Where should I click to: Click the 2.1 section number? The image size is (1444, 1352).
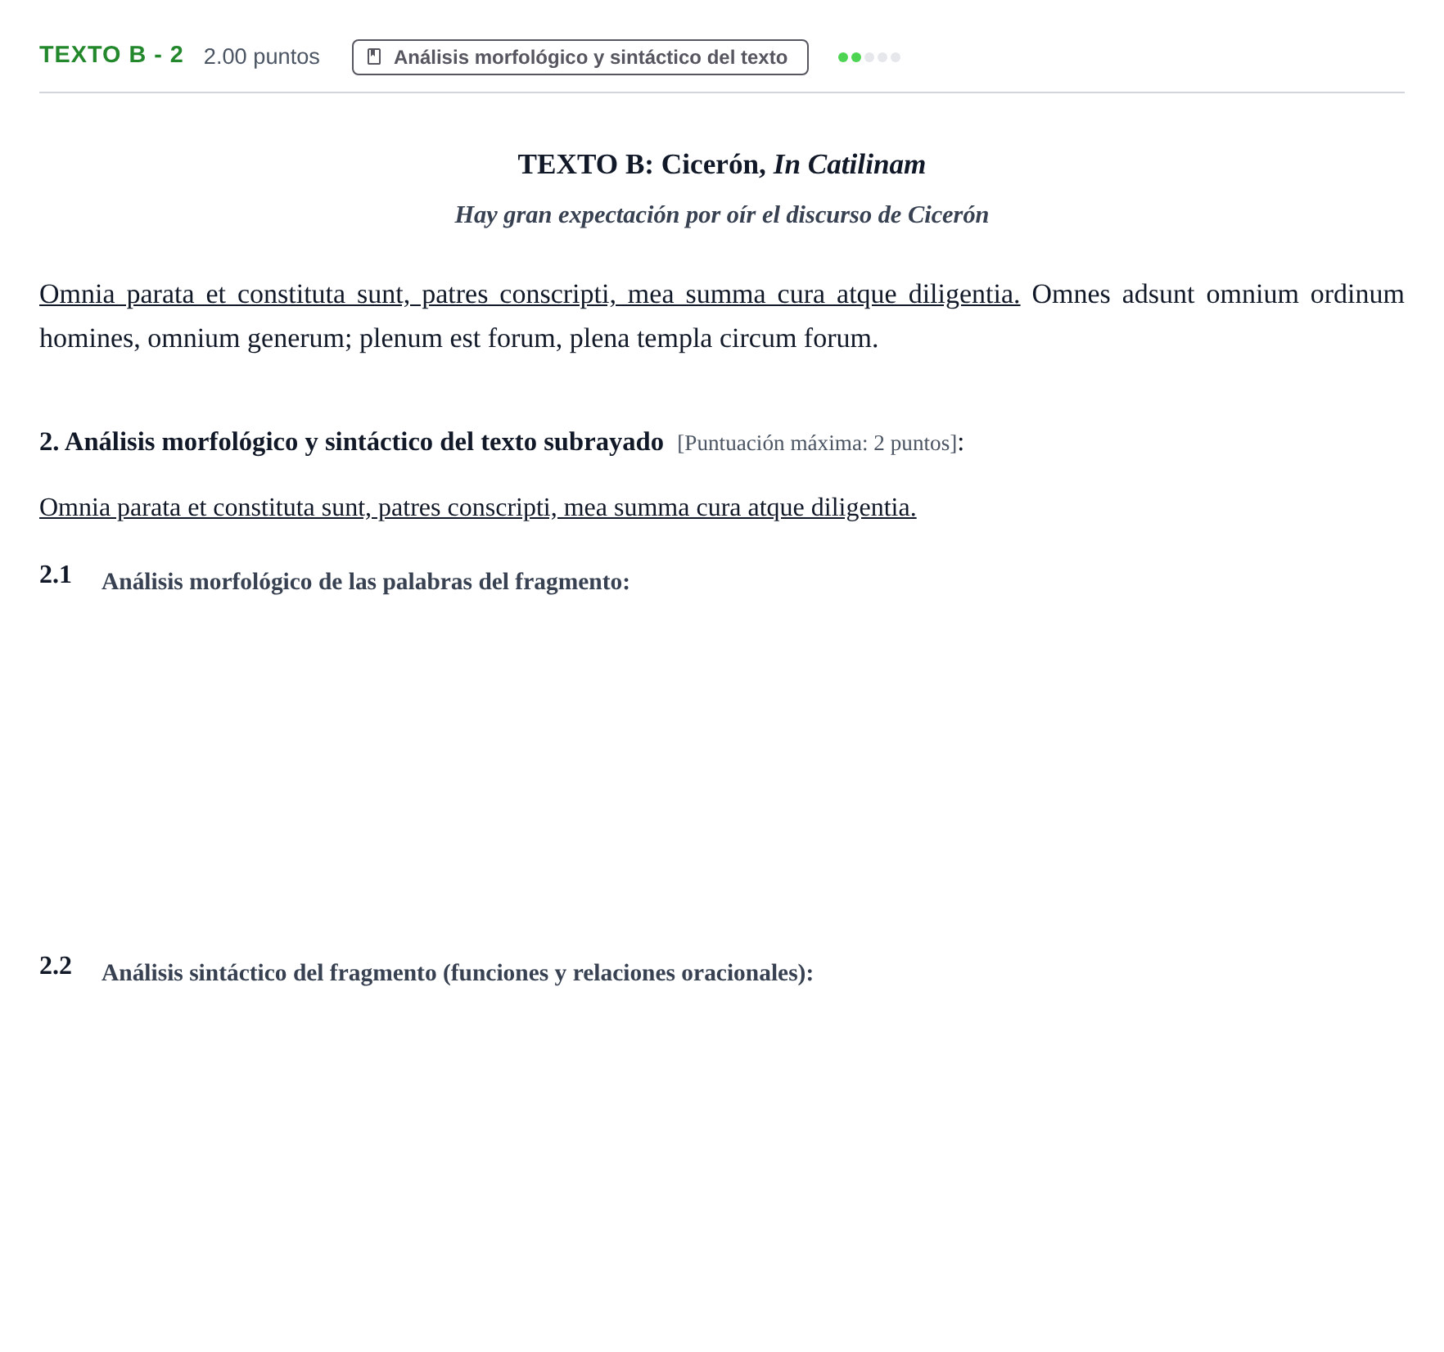56,575
